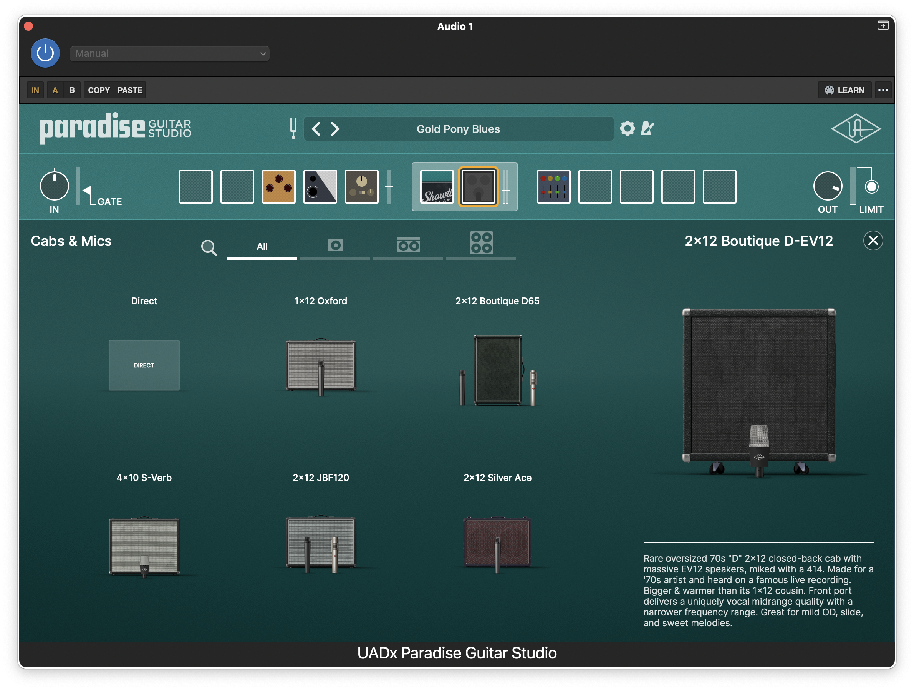Open the preset settings gear
Viewport: 914px width, 690px height.
coord(627,129)
